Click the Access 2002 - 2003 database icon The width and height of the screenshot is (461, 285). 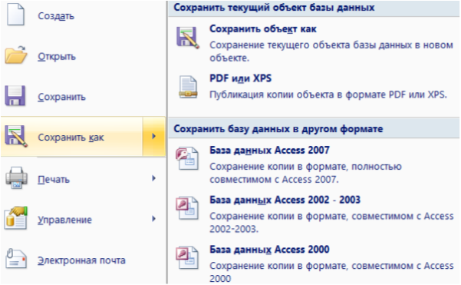click(x=187, y=208)
